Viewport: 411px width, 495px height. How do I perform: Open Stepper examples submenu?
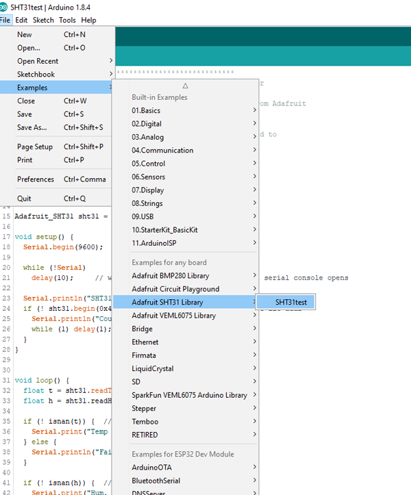(186, 408)
